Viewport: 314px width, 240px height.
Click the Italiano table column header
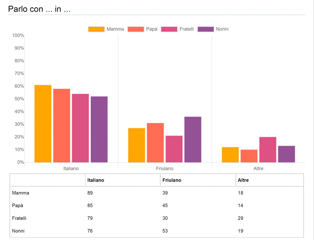point(96,180)
